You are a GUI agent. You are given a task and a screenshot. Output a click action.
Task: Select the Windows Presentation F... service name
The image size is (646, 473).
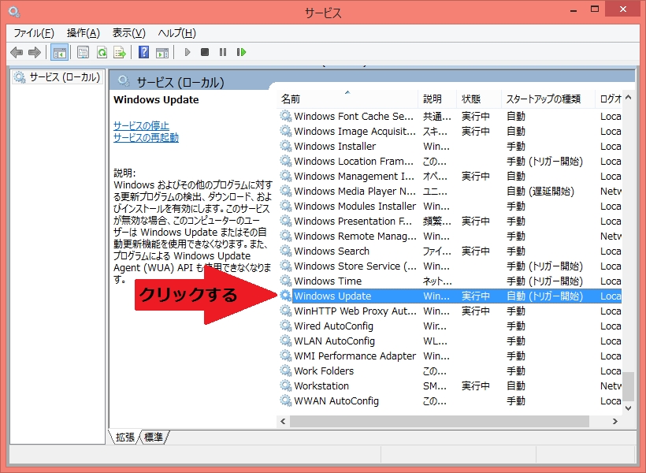(x=353, y=221)
